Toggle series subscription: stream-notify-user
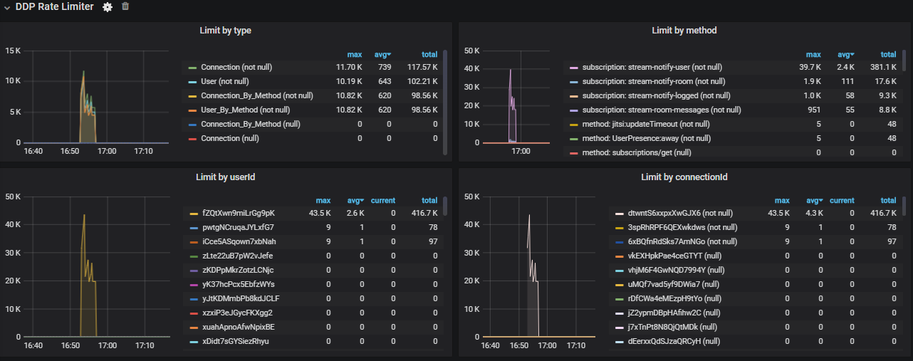This screenshot has width=913, height=361. (653, 67)
